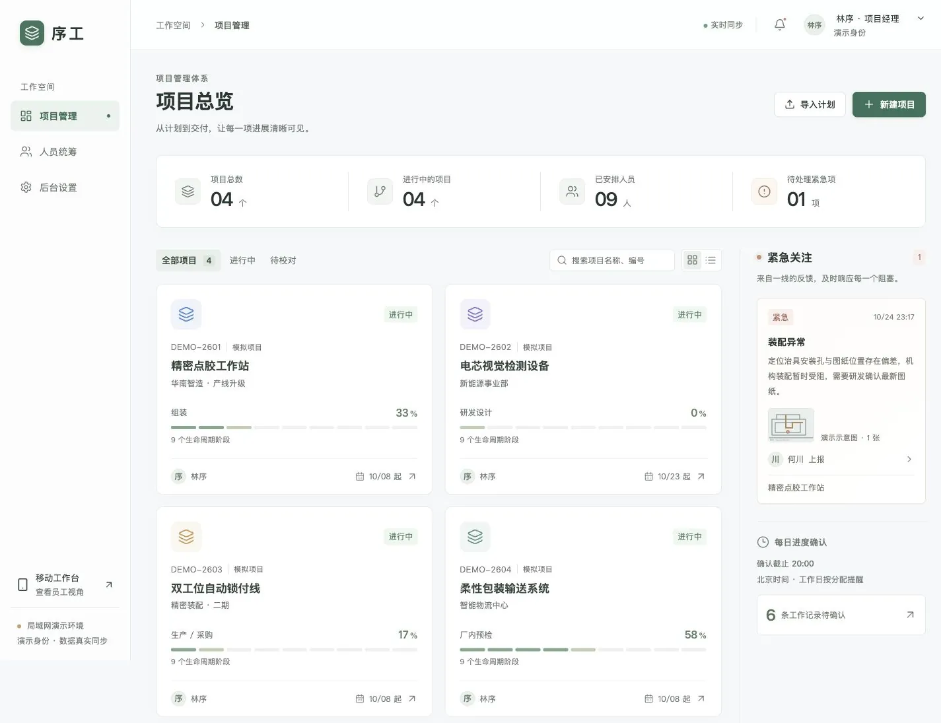The width and height of the screenshot is (941, 723).
Task: Open DEMO-2602 card arrow icon
Action: [x=701, y=476]
